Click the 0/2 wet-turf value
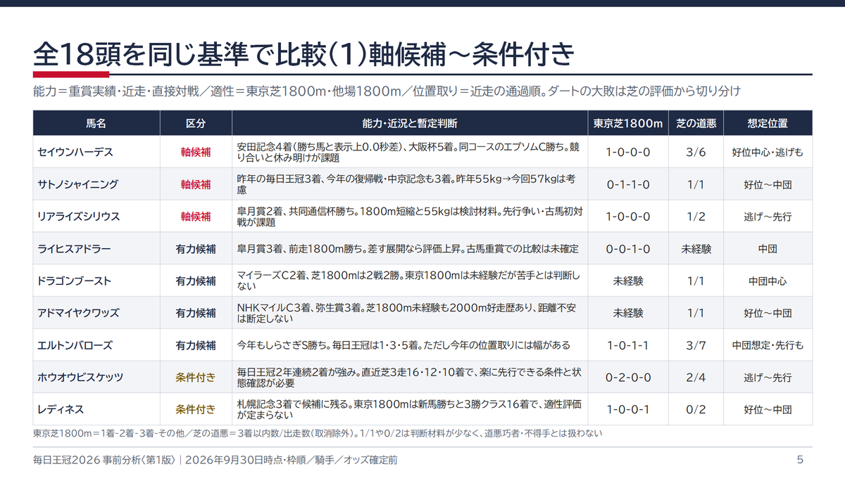Screen dimensions: 845x495 pos(696,409)
